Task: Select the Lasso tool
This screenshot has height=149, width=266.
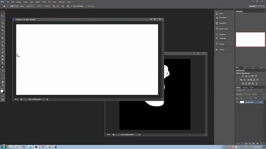Action: pos(2,23)
